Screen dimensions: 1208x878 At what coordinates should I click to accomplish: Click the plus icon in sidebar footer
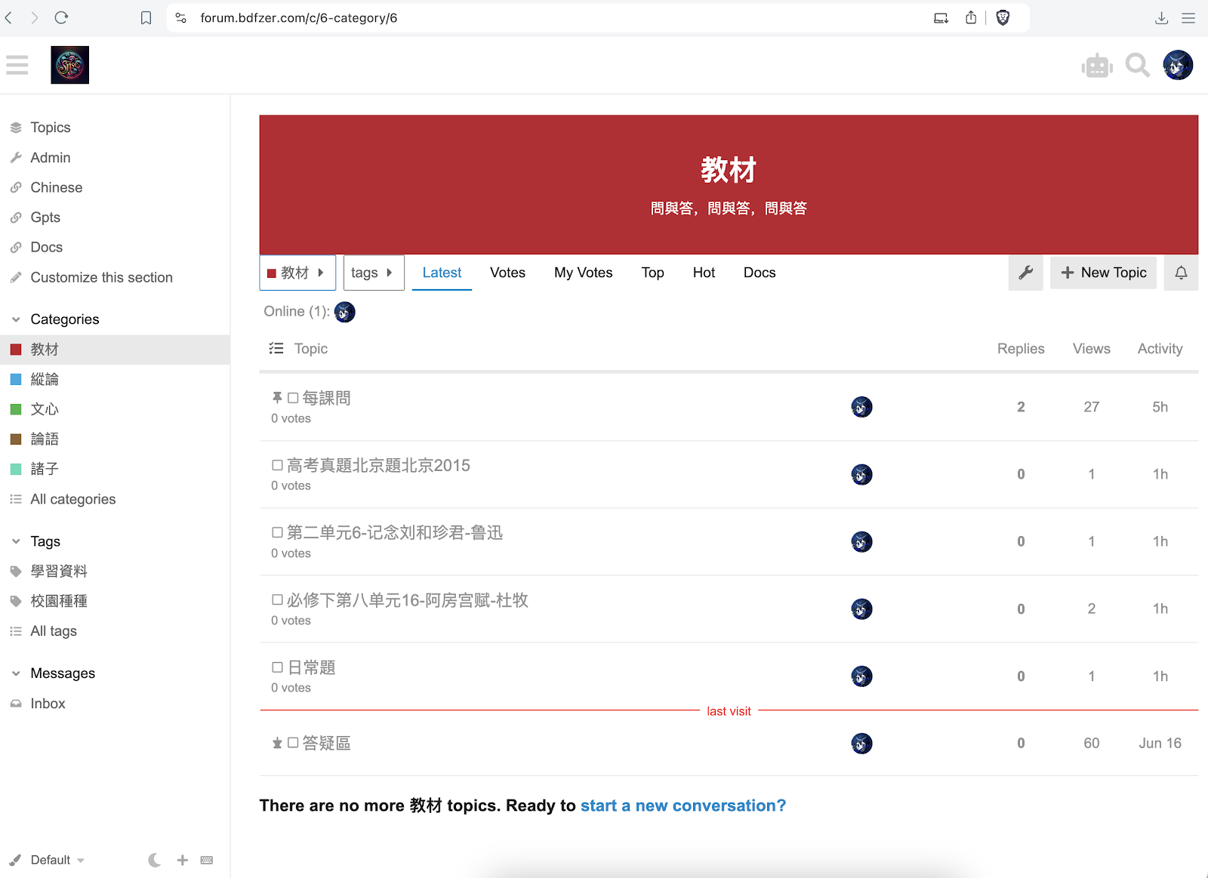[x=182, y=860]
